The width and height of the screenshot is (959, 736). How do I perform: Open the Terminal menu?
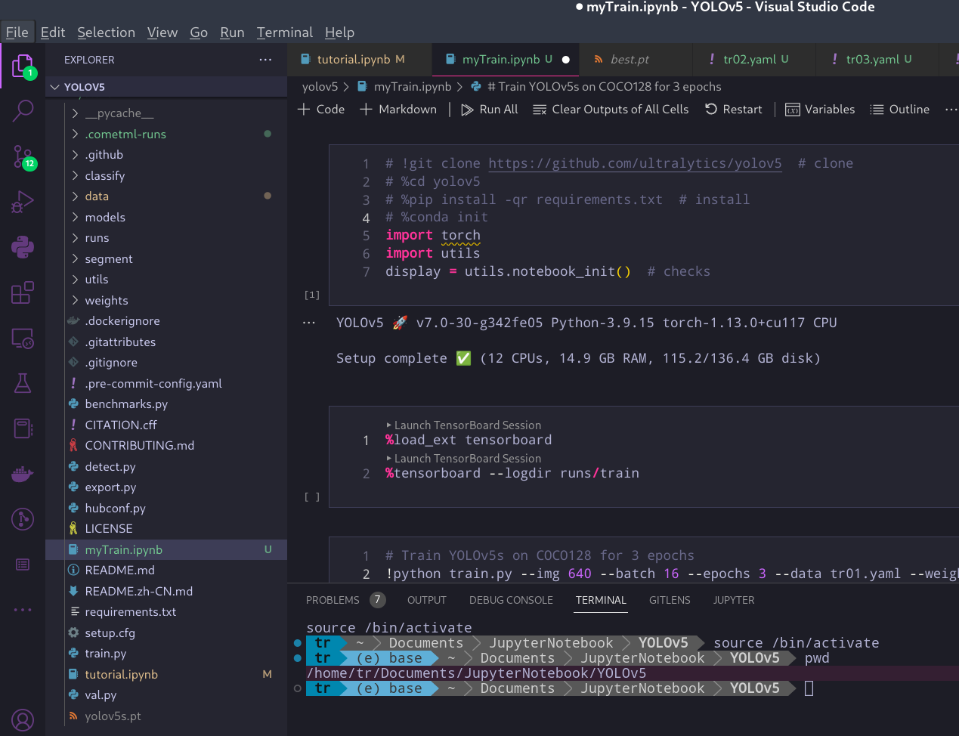point(284,32)
